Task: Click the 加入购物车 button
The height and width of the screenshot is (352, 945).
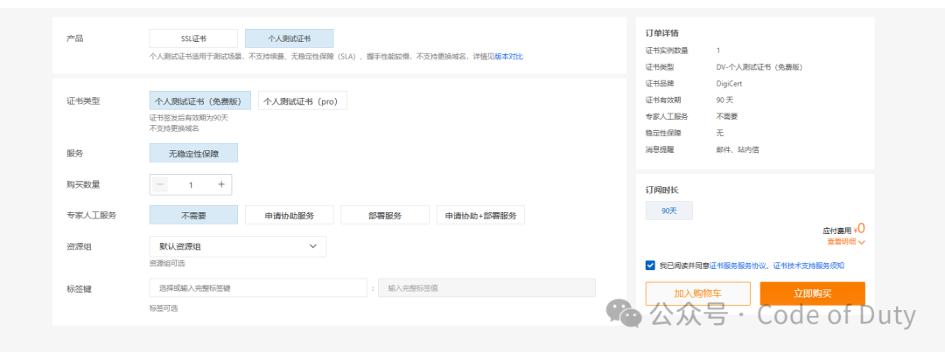Action: pos(698,293)
